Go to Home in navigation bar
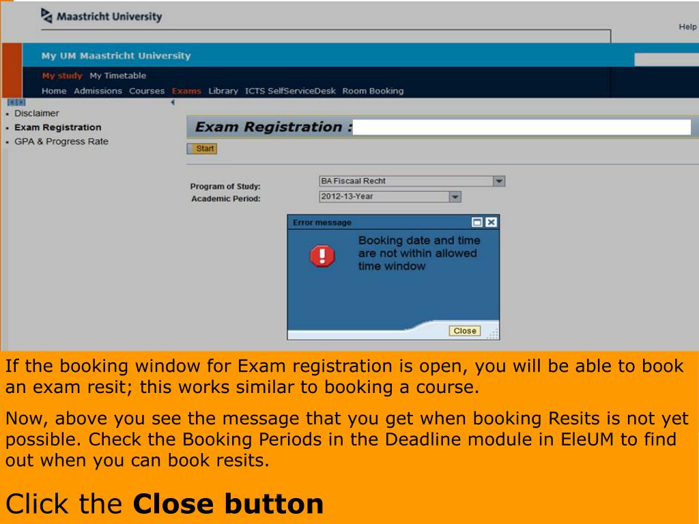699x524 pixels. click(x=54, y=91)
